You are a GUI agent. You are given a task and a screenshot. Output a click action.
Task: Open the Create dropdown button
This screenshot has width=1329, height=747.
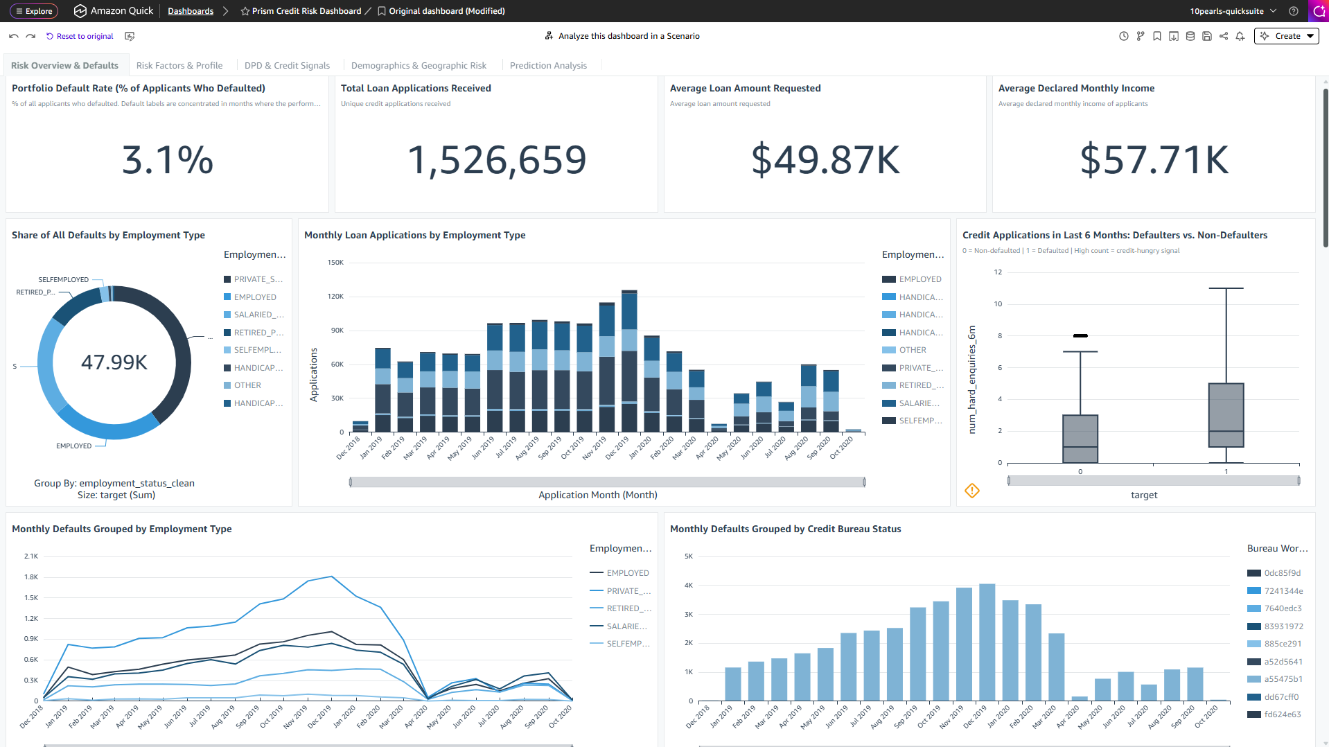pyautogui.click(x=1287, y=36)
